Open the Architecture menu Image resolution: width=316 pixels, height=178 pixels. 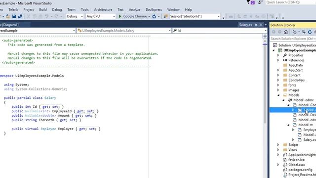point(103,10)
